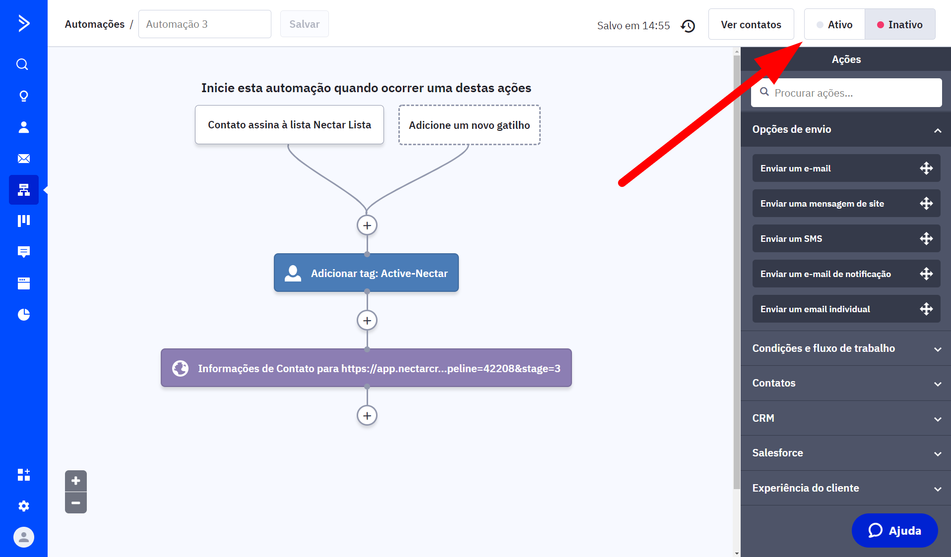This screenshot has width=951, height=557.
Task: Set automation status to Inativo
Action: pyautogui.click(x=900, y=24)
